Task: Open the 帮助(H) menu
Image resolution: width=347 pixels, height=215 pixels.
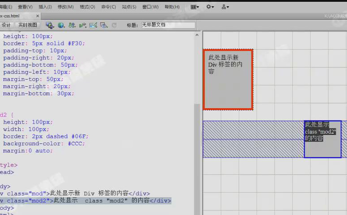Action: tap(172, 7)
